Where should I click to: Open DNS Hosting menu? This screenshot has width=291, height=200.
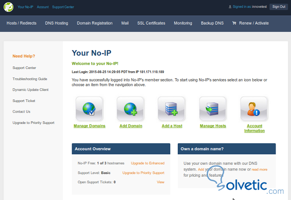[57, 23]
